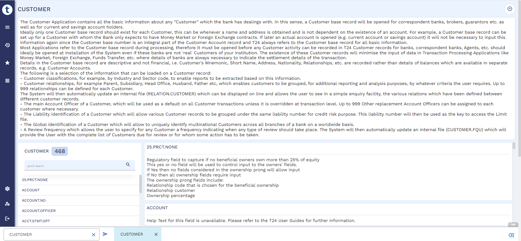Open the history icon in sidebar
Screen dimensions: 521x241
pyautogui.click(x=7, y=45)
